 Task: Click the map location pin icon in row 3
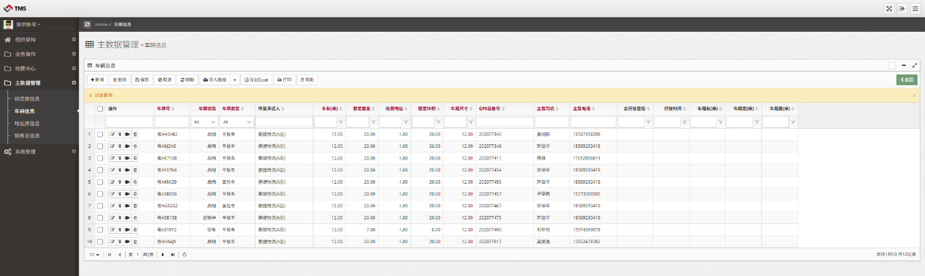pyautogui.click(x=120, y=158)
